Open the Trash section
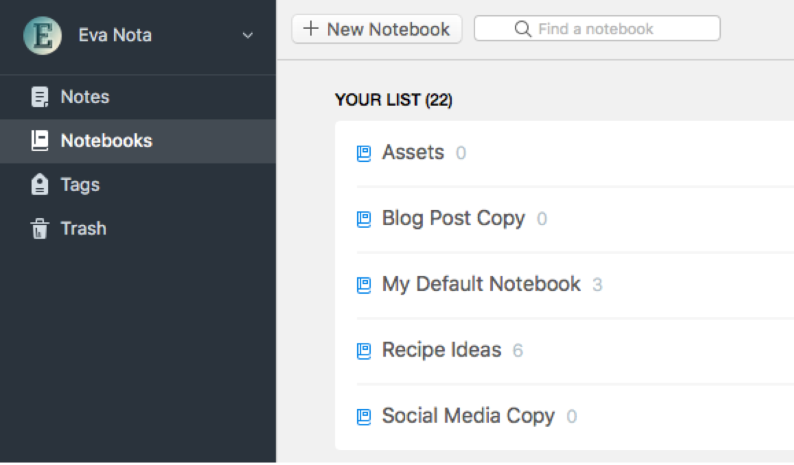The image size is (794, 465). click(x=84, y=229)
